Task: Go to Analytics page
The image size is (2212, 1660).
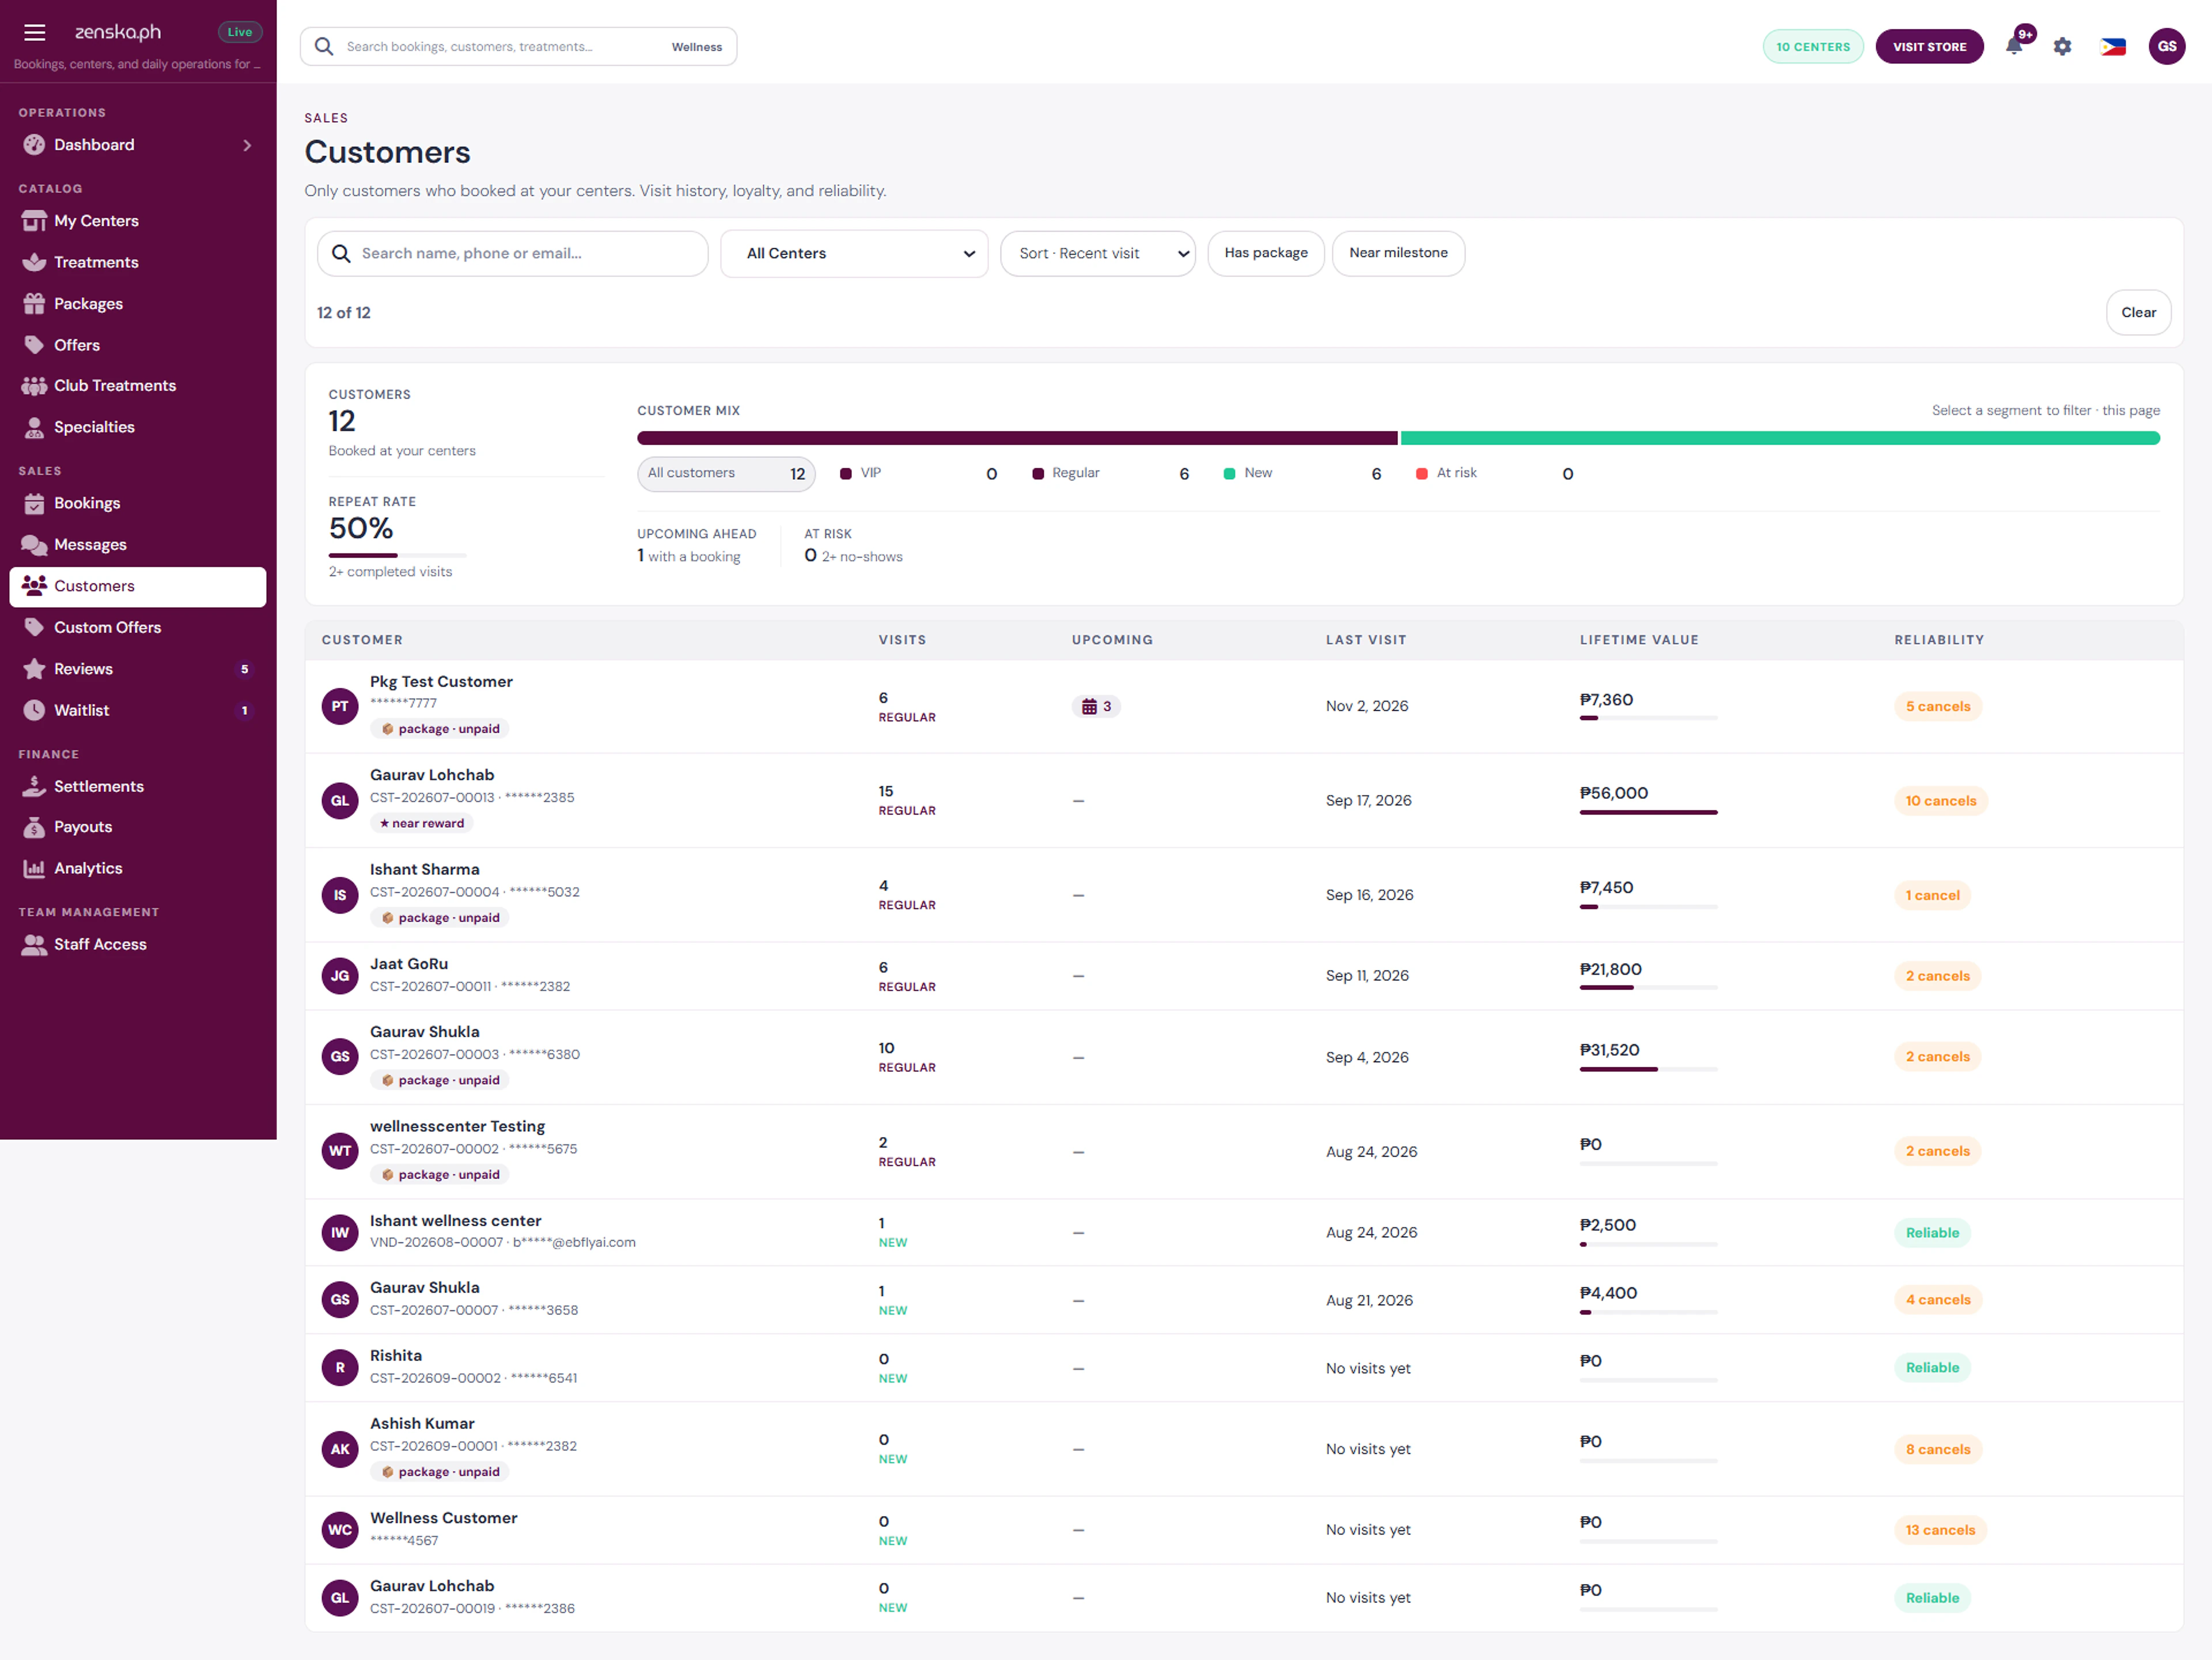Action: point(138,868)
